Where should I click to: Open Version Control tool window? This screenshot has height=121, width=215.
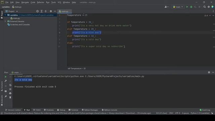tap(13, 110)
